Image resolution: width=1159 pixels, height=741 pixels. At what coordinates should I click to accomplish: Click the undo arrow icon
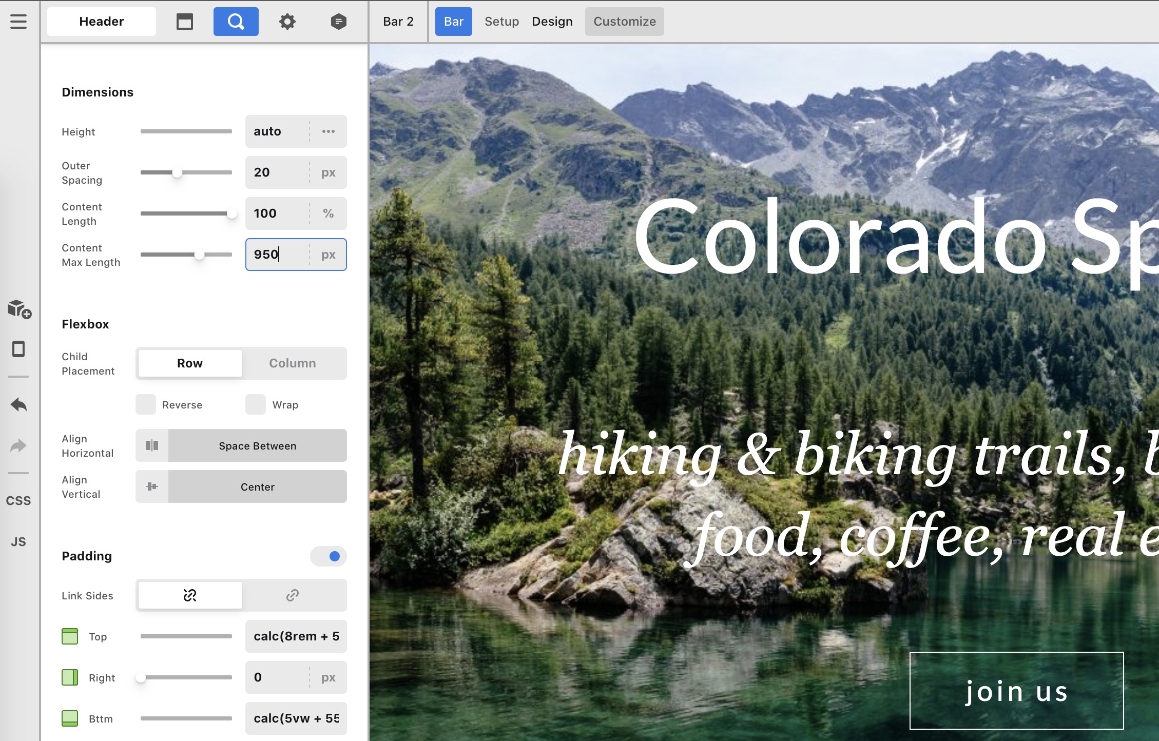coord(18,405)
